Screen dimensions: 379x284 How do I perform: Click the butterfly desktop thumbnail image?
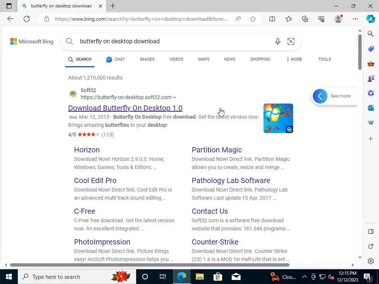278,118
